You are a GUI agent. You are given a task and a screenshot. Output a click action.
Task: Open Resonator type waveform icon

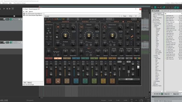57,37
